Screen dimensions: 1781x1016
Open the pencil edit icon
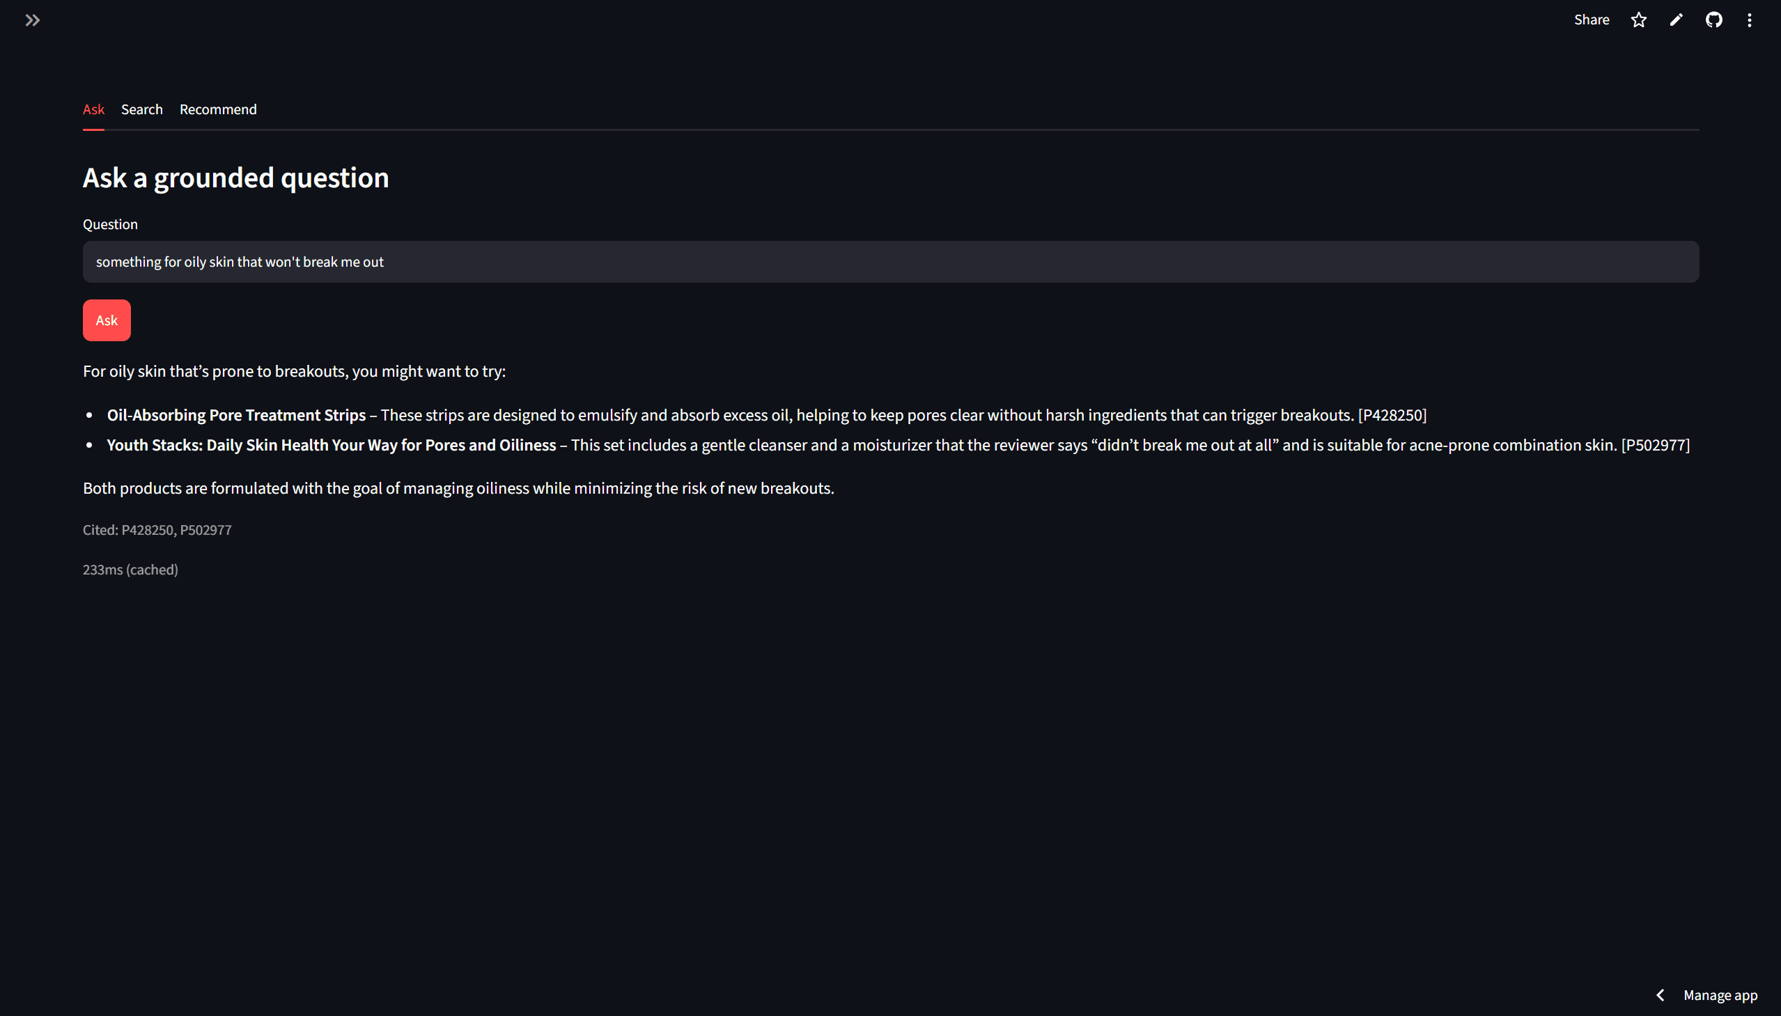[x=1677, y=19]
